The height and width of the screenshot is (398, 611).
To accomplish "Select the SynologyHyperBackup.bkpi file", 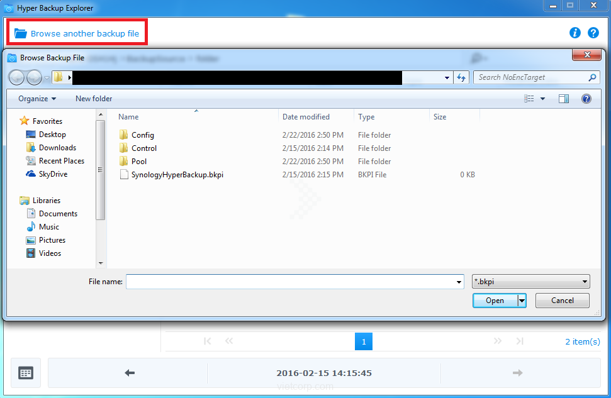I will 177,174.
